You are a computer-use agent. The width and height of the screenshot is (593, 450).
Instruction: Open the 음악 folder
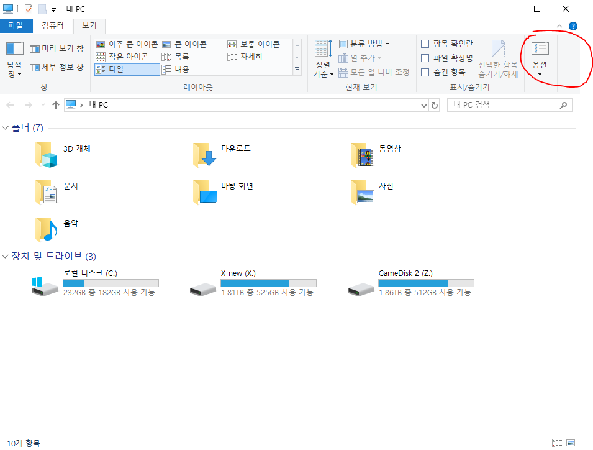[57, 229]
